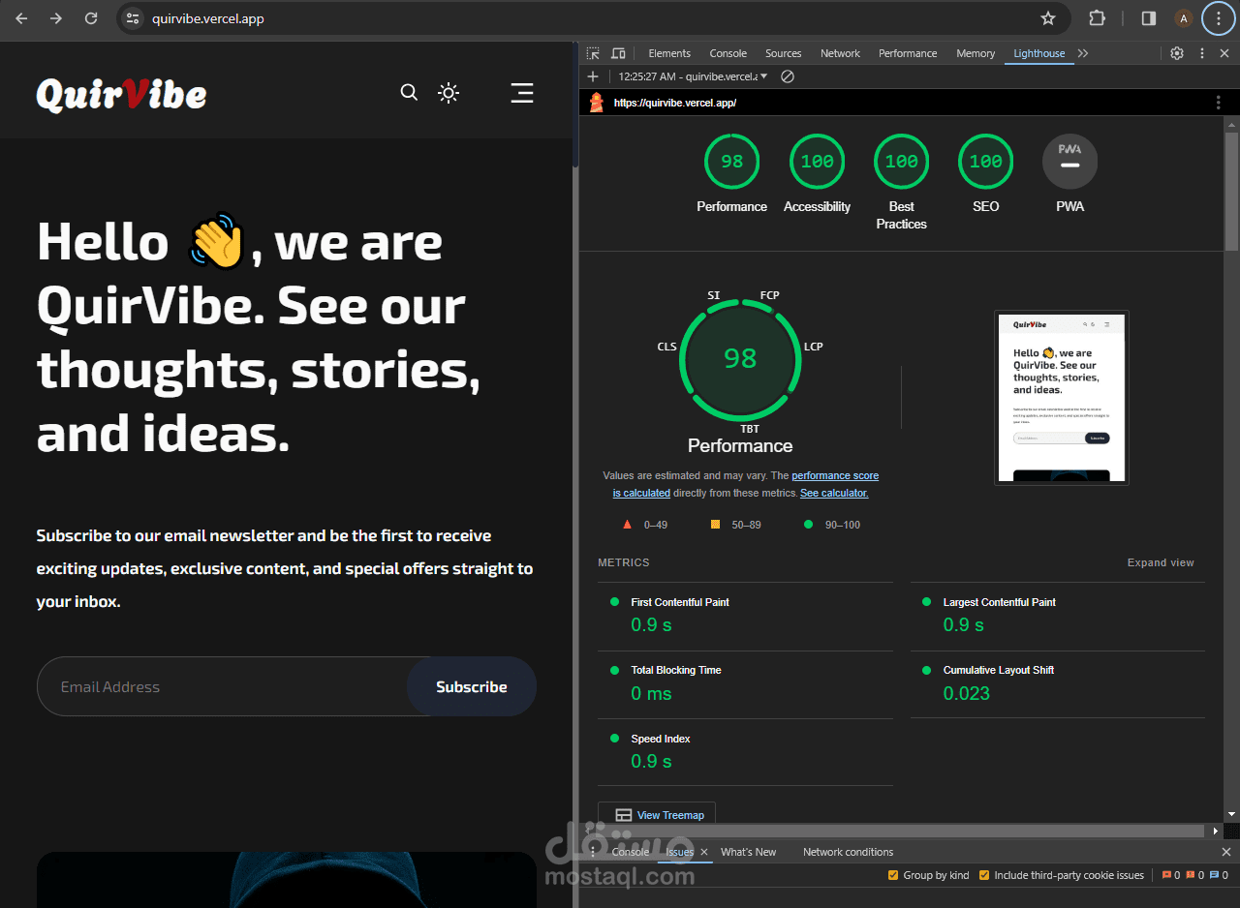Open search on the QuirVibe site

point(409,92)
